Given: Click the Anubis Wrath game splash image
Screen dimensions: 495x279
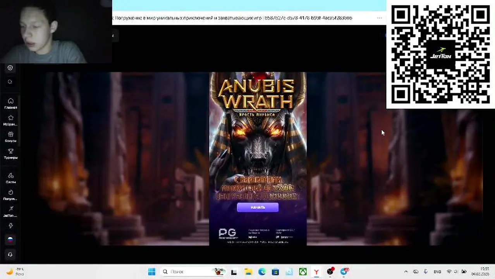Looking at the screenshot, I should 258,159.
